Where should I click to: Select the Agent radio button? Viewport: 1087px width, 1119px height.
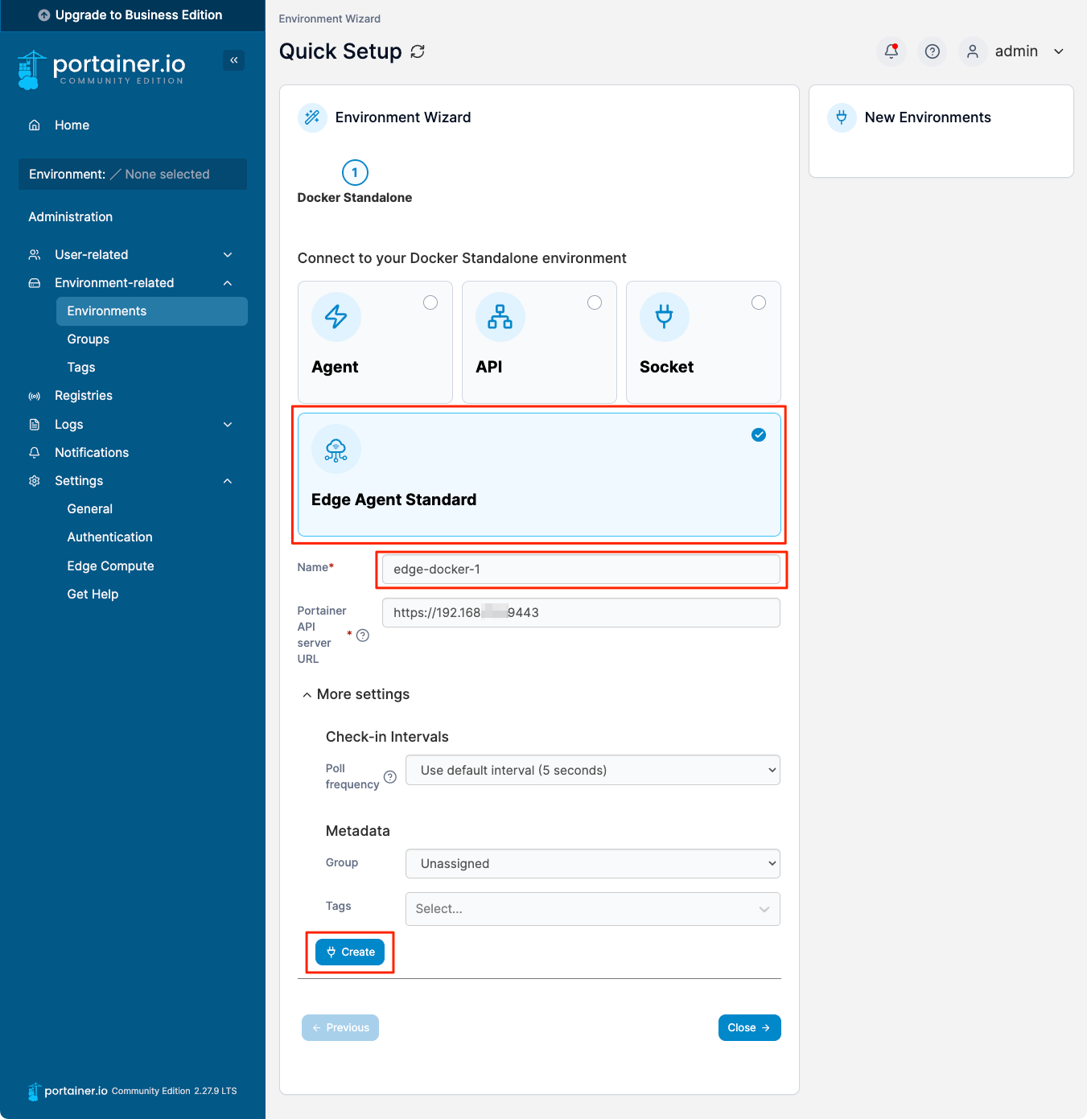click(430, 302)
